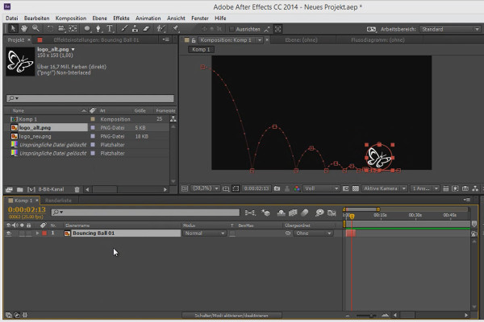Screen dimensions: 484x322
Task: Open the Komposition: Komp 1 viewer dropdown arrow
Action: 260,40
